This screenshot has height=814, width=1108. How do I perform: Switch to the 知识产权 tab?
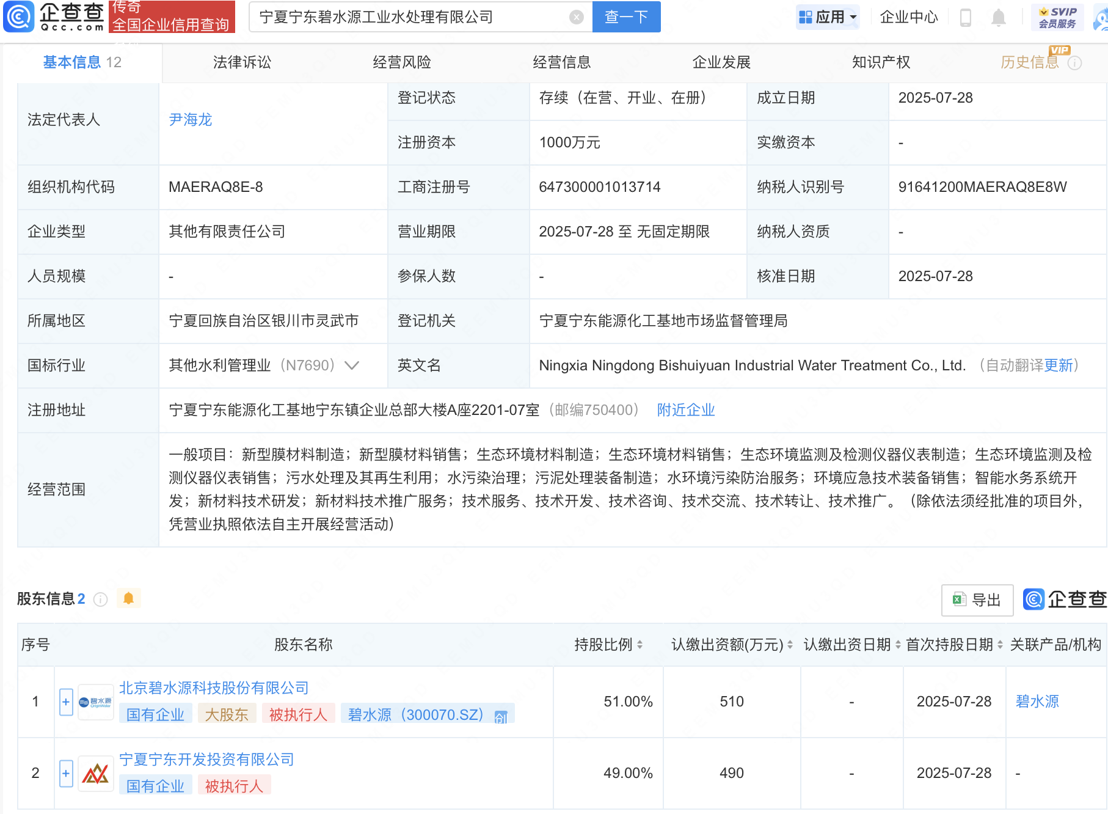pos(881,62)
